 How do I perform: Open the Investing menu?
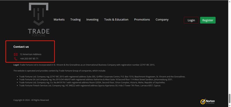click(92, 20)
